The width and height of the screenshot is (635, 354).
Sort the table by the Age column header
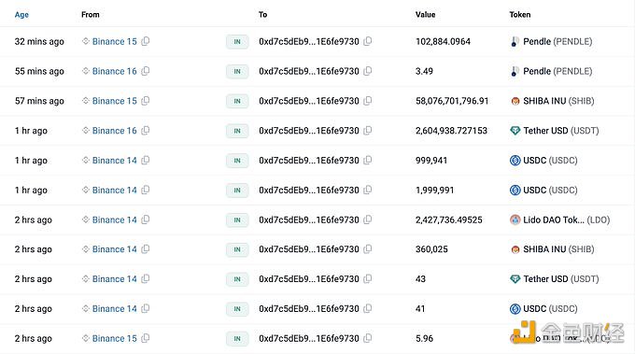point(21,15)
